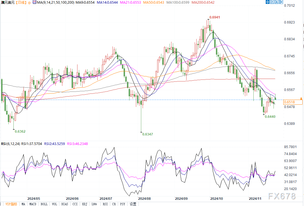This screenshot has width=304, height=206.
Task: Open the 设置 settings button
Action: pos(133,204)
